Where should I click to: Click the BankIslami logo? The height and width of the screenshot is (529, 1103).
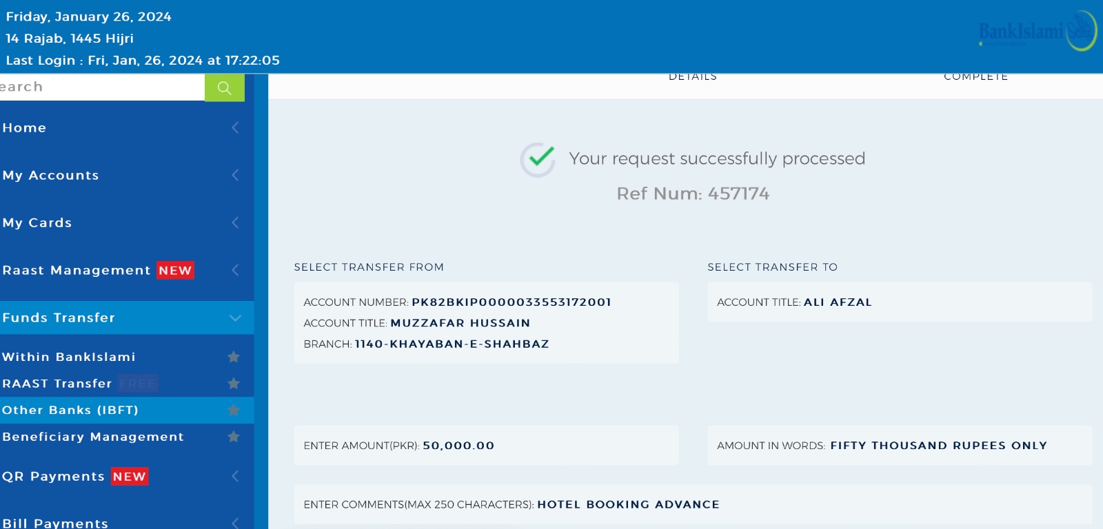(1036, 31)
